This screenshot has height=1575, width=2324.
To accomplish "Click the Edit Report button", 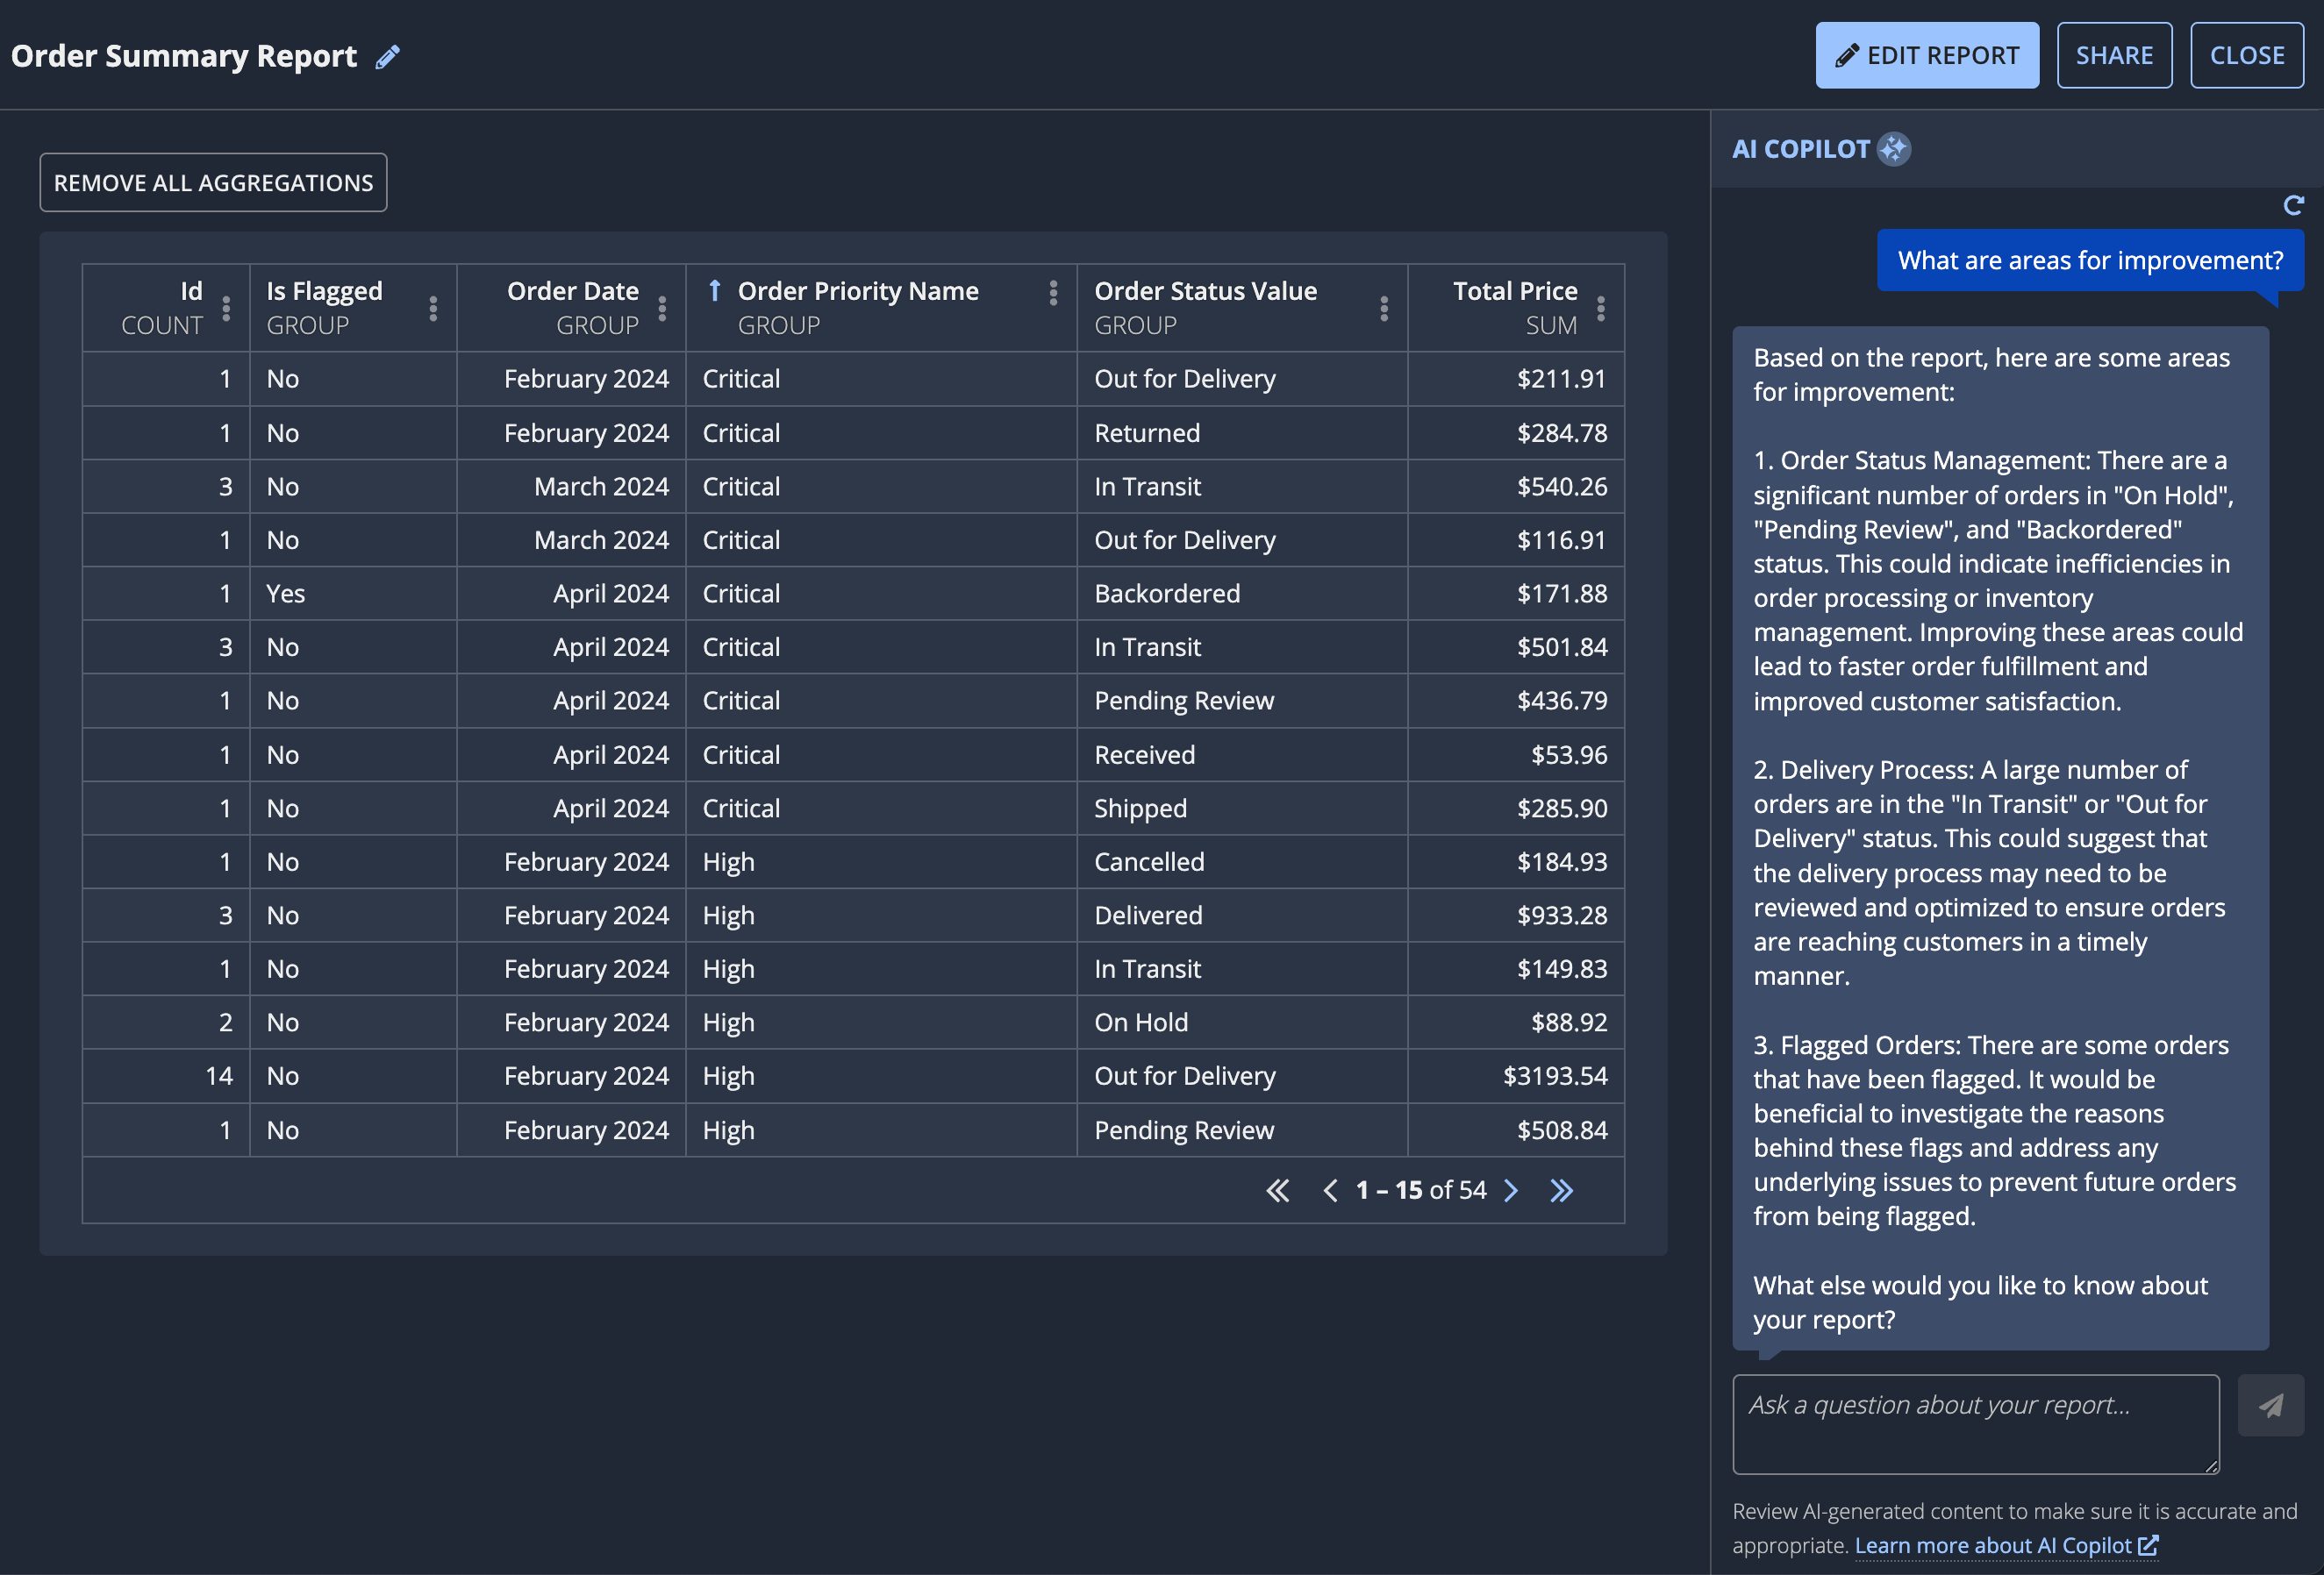I will (x=1927, y=55).
